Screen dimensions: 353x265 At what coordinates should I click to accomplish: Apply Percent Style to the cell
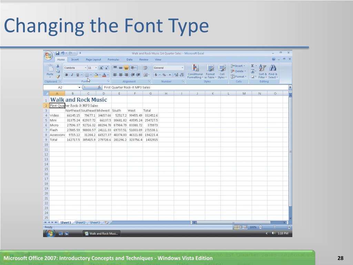point(164,75)
